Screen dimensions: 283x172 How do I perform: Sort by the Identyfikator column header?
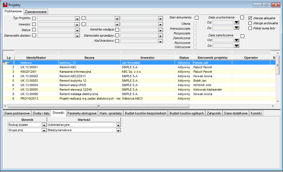36,58
